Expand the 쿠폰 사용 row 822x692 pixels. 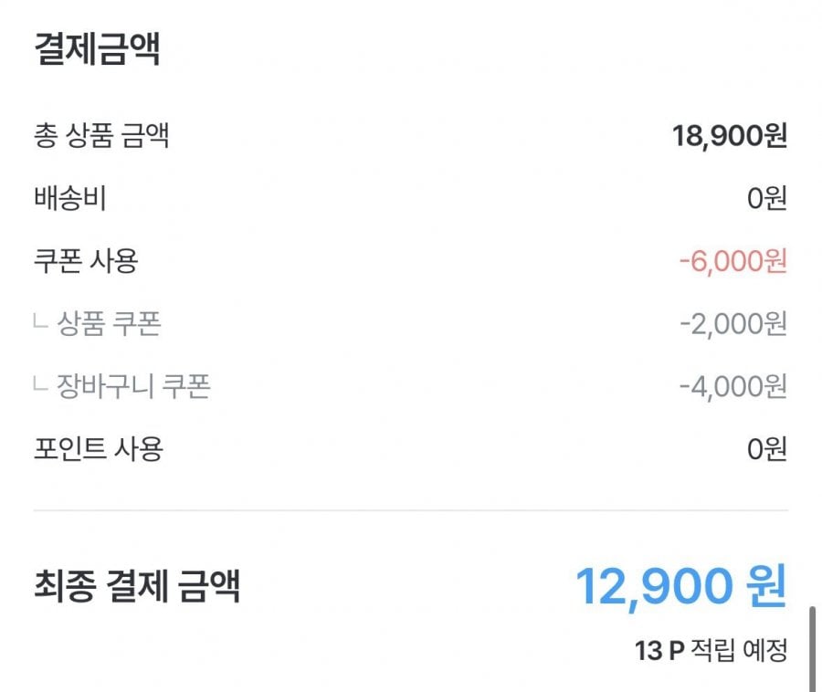coord(85,262)
